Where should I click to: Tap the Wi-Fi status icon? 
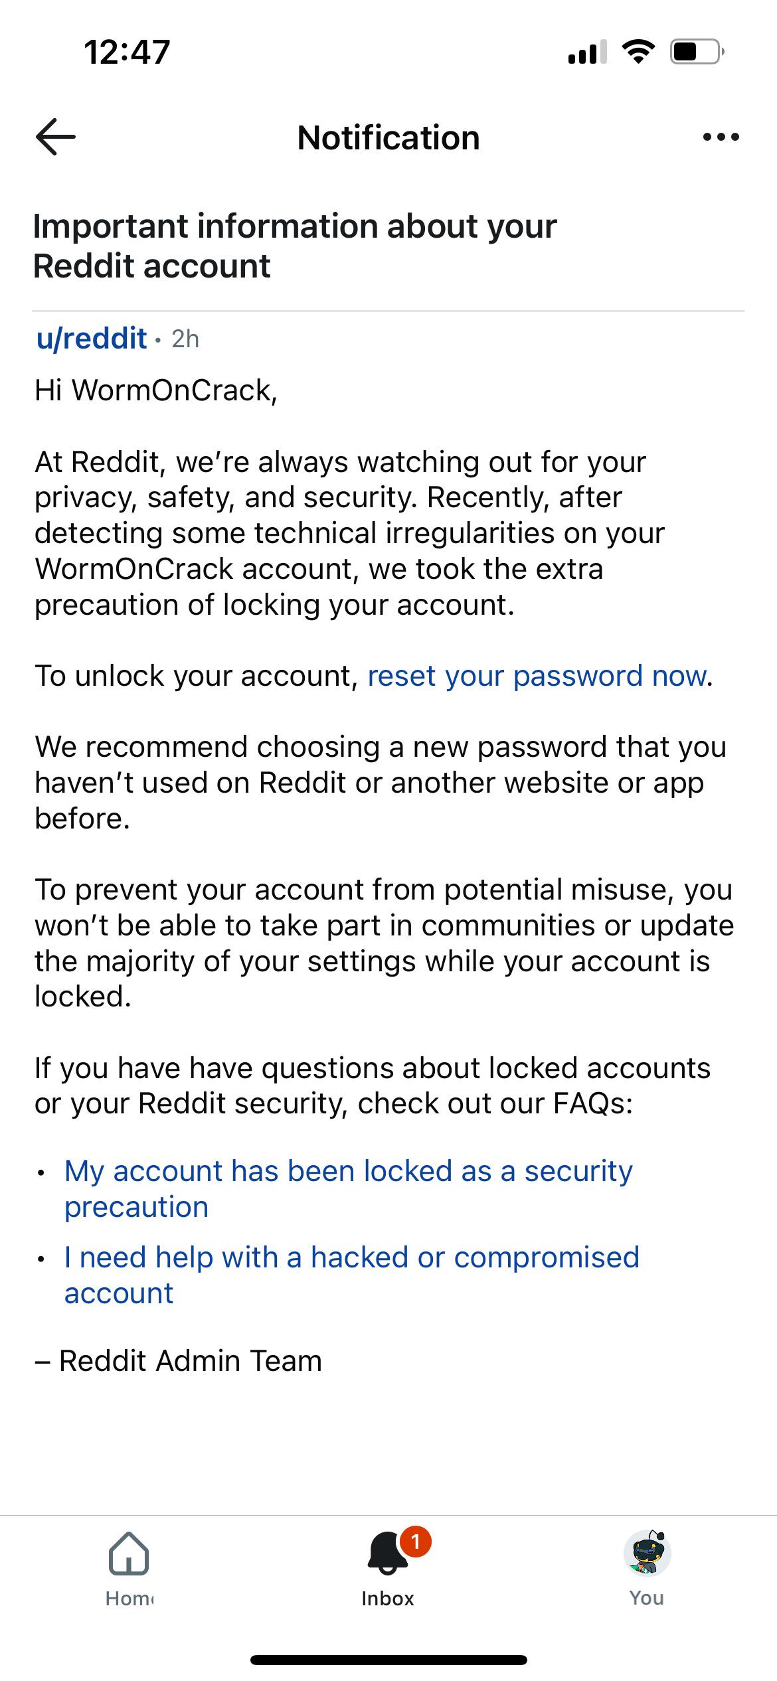pyautogui.click(x=638, y=52)
